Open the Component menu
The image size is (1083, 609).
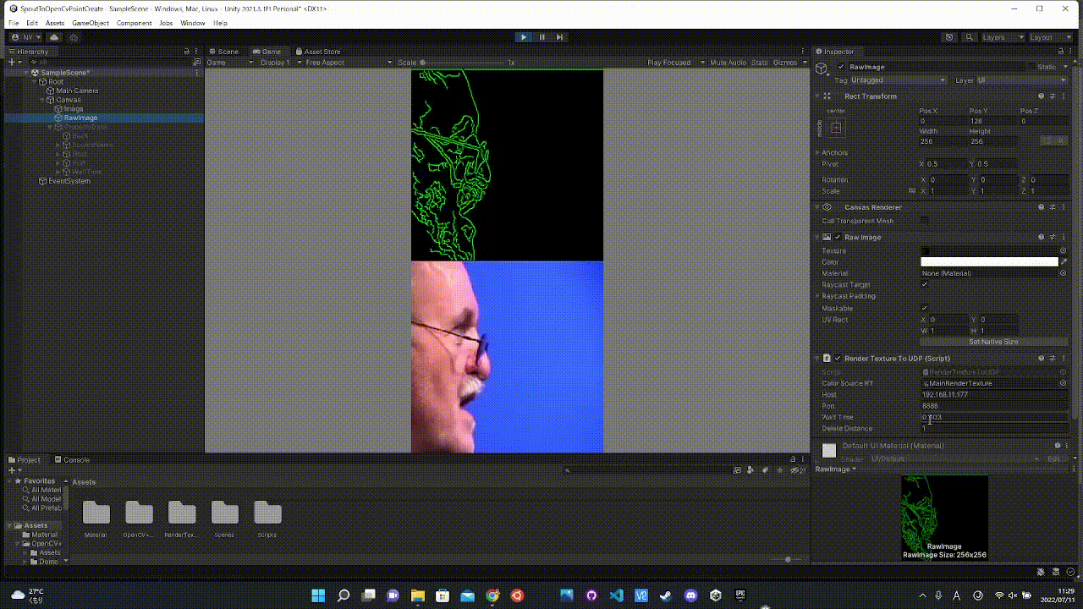pyautogui.click(x=135, y=23)
